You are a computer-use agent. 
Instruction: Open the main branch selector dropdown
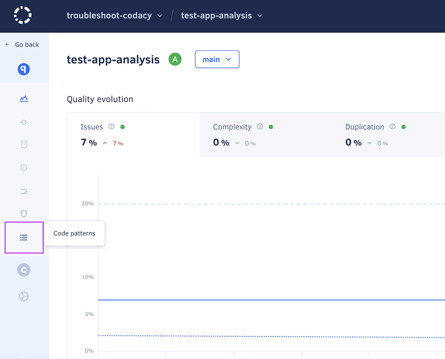click(217, 59)
